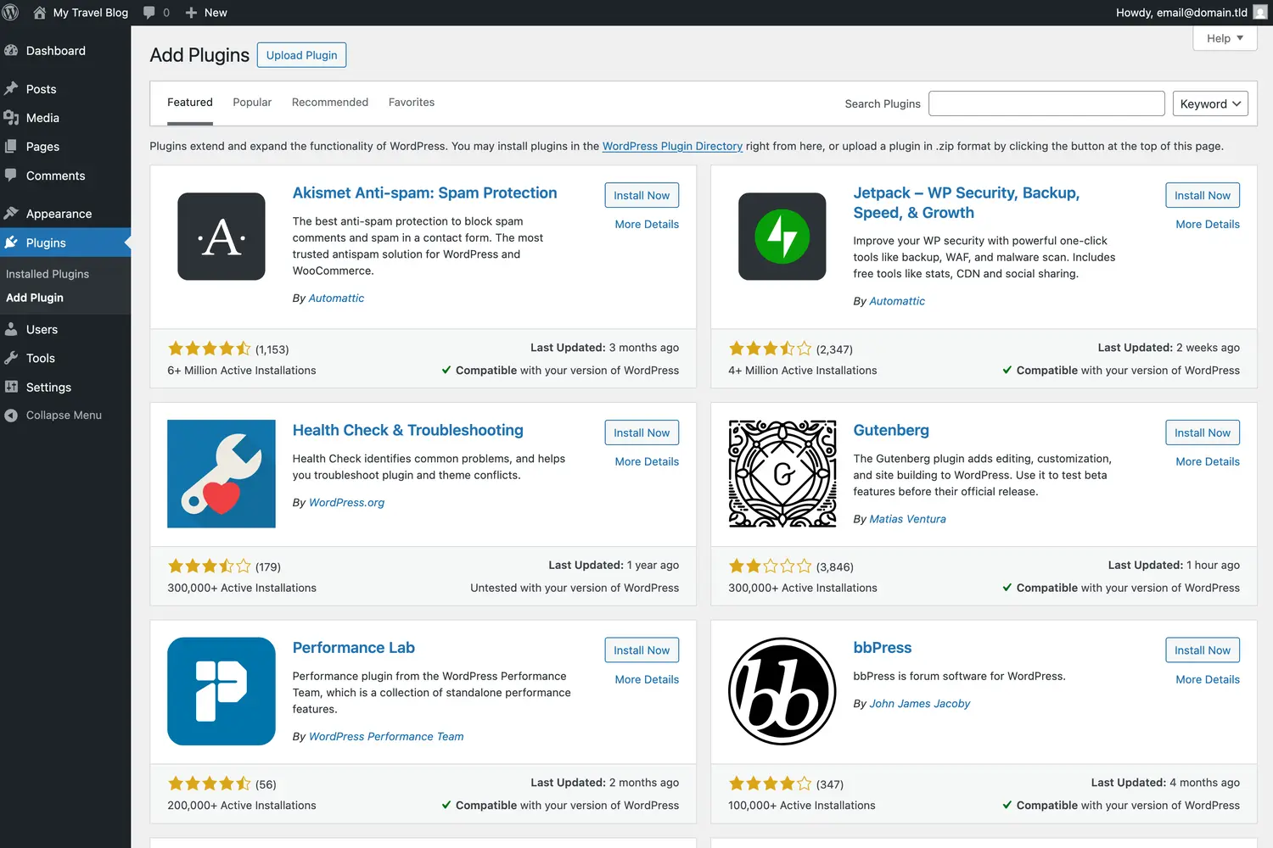Click the Tools wrench icon
This screenshot has height=848, width=1273.
pyautogui.click(x=11, y=358)
